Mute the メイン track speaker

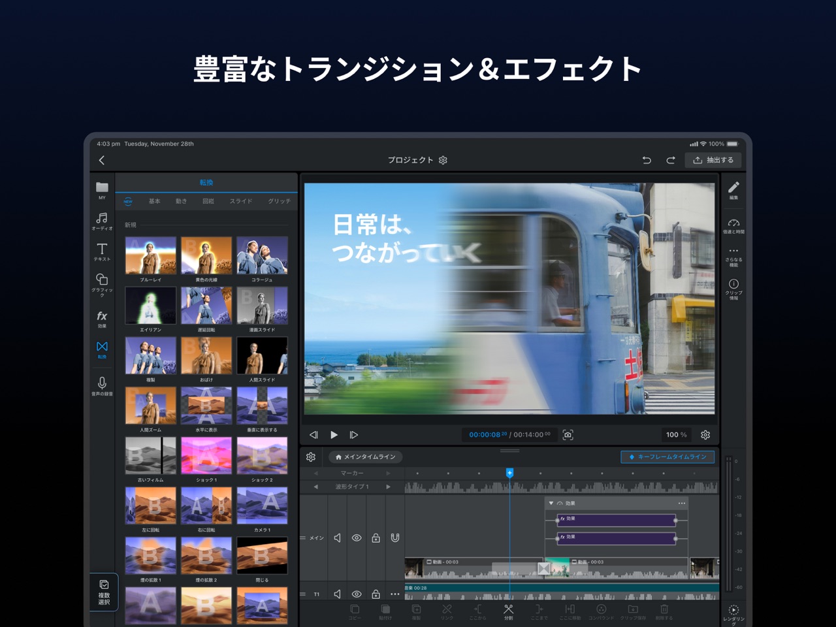[338, 538]
